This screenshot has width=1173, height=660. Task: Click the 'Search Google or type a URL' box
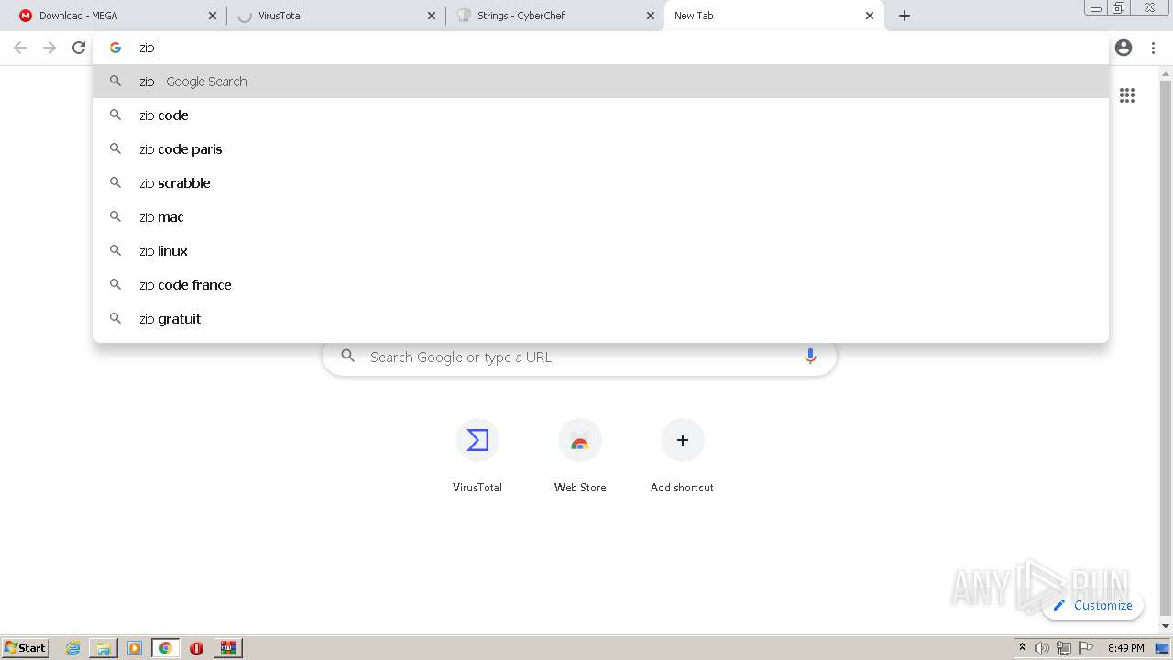pos(579,357)
